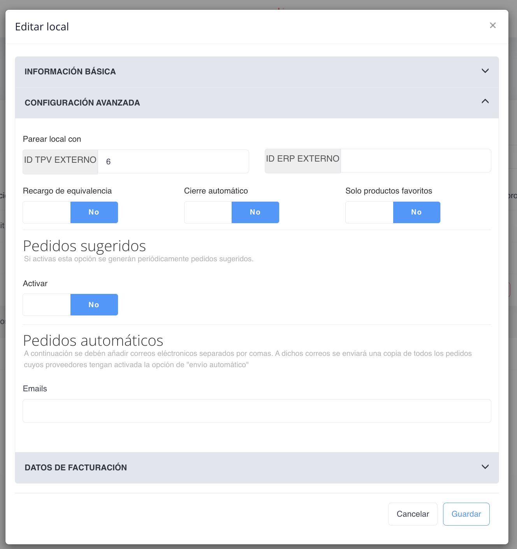Enable the Pedidos sugeridos Activar switch
The height and width of the screenshot is (549, 517).
(70, 304)
